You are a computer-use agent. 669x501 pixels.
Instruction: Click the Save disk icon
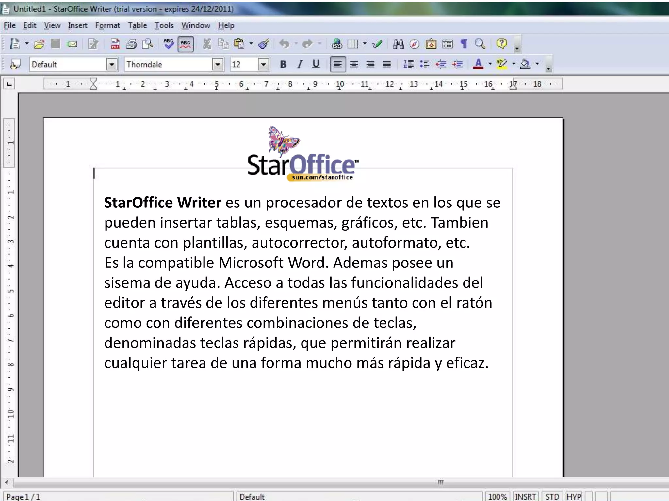click(x=56, y=44)
